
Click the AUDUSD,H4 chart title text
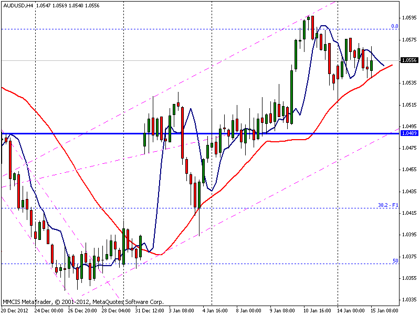18,6
